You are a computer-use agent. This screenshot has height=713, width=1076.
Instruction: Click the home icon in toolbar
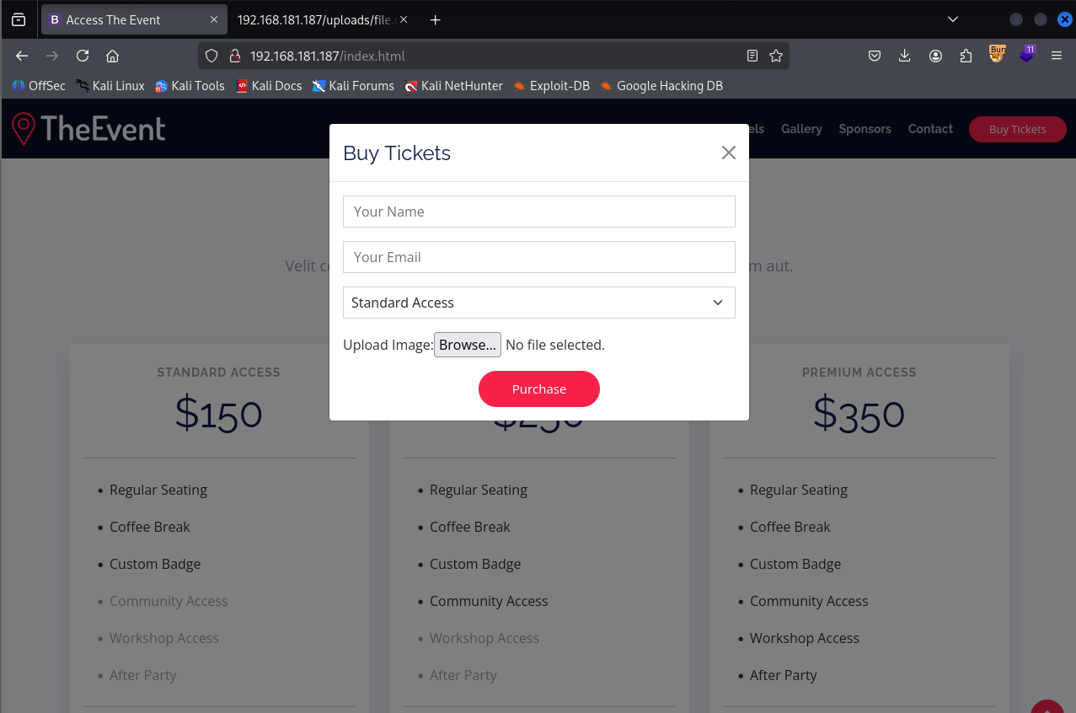coord(112,56)
